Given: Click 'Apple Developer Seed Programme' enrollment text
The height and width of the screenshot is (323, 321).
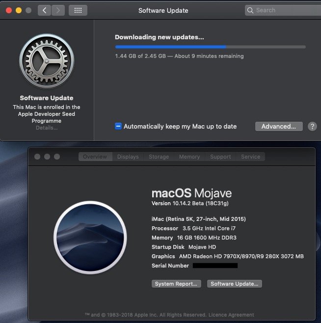Looking at the screenshot, I should 47,117.
